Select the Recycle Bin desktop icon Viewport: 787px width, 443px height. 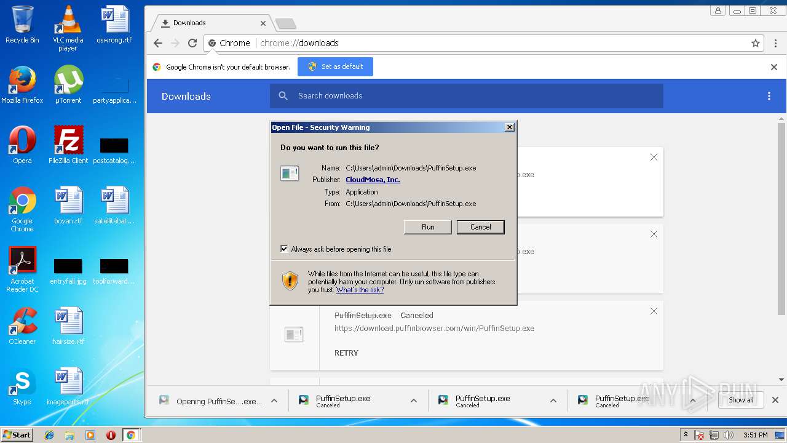pyautogui.click(x=22, y=25)
